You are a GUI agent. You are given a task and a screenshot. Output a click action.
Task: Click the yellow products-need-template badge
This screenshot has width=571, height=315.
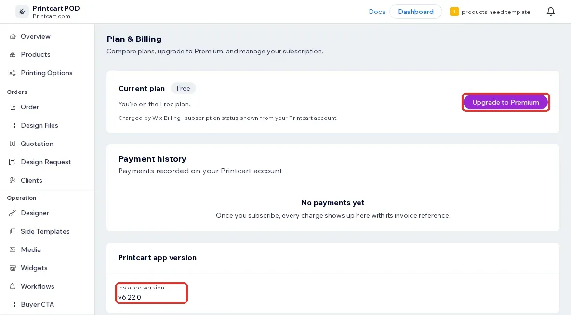click(x=454, y=12)
